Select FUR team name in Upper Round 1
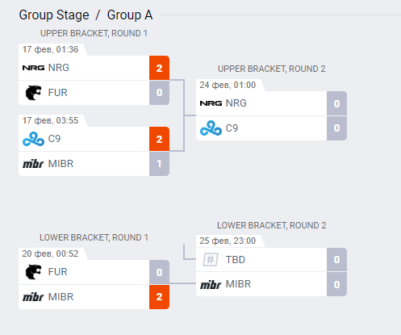The image size is (401, 335). (x=57, y=93)
